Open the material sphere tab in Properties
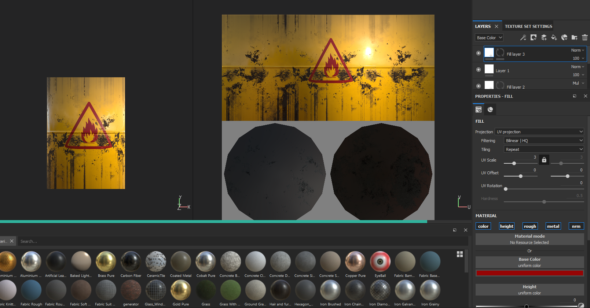590x308 pixels. pos(490,109)
